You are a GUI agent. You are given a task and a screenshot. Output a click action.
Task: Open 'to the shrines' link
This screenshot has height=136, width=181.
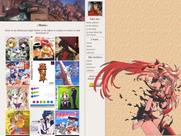(x=93, y=26)
